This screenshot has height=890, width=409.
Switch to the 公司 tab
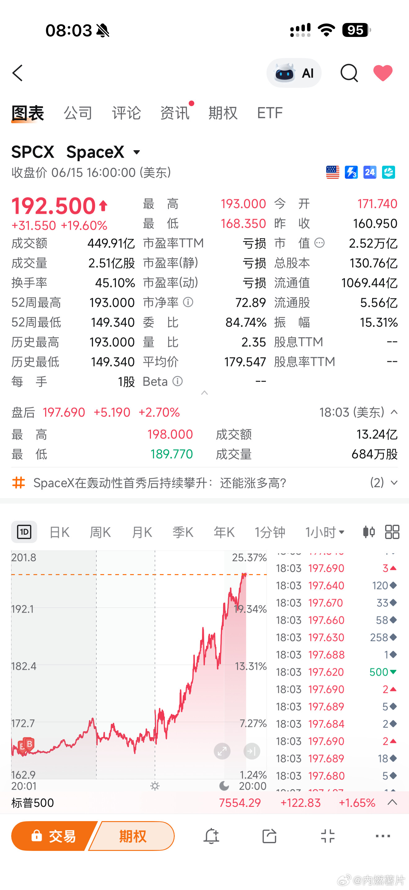coord(78,113)
